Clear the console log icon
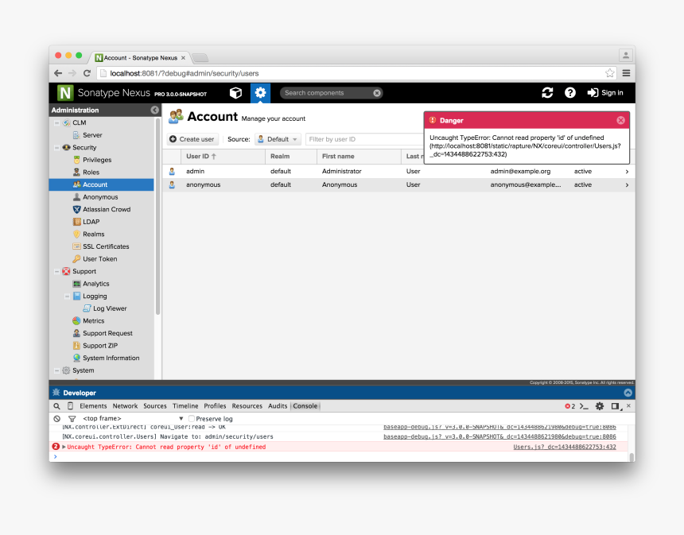 [56, 419]
